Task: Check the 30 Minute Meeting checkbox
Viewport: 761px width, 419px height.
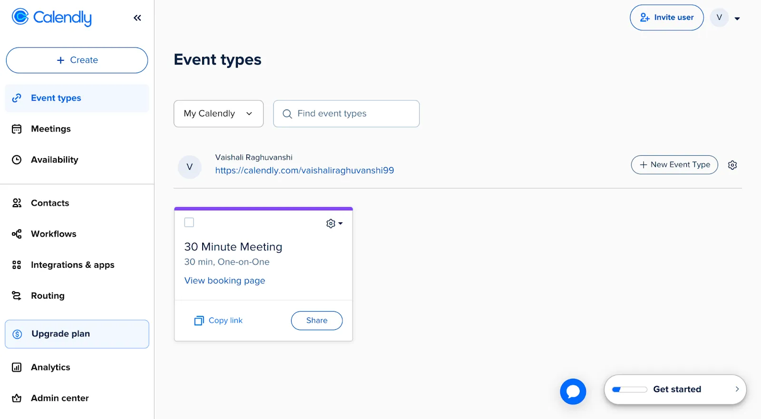Action: (189, 222)
